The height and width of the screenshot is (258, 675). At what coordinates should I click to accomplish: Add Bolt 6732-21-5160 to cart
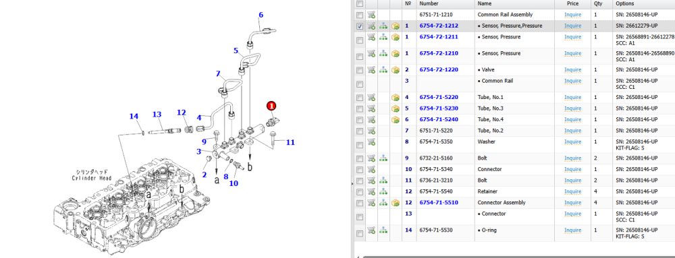371,158
